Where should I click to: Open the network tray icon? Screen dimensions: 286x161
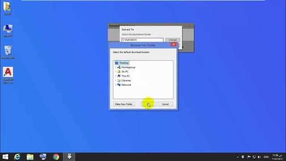254,157
